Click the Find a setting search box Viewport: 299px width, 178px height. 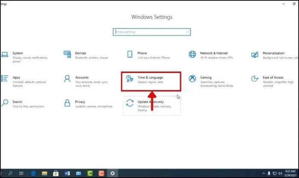click(x=152, y=32)
